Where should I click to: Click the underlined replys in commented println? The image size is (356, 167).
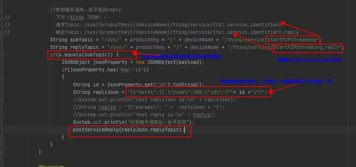pos(200,115)
